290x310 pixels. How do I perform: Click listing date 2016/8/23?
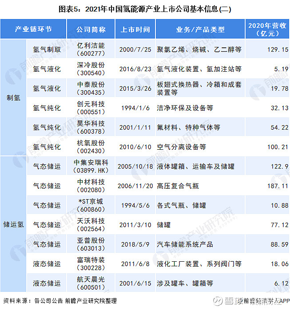click(135, 69)
